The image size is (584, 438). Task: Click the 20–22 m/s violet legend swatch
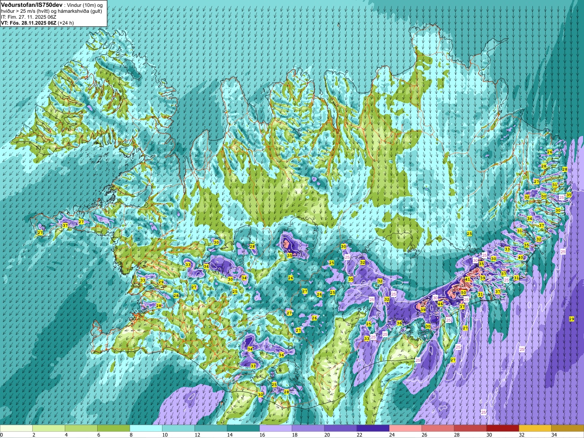click(x=340, y=428)
